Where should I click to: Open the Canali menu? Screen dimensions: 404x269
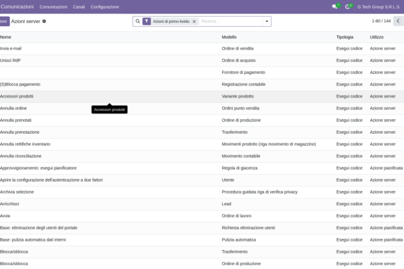pyautogui.click(x=79, y=7)
